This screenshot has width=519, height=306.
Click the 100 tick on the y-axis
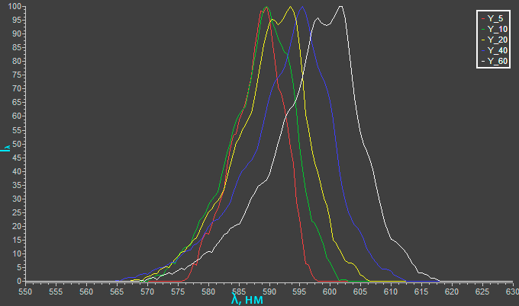(15, 7)
